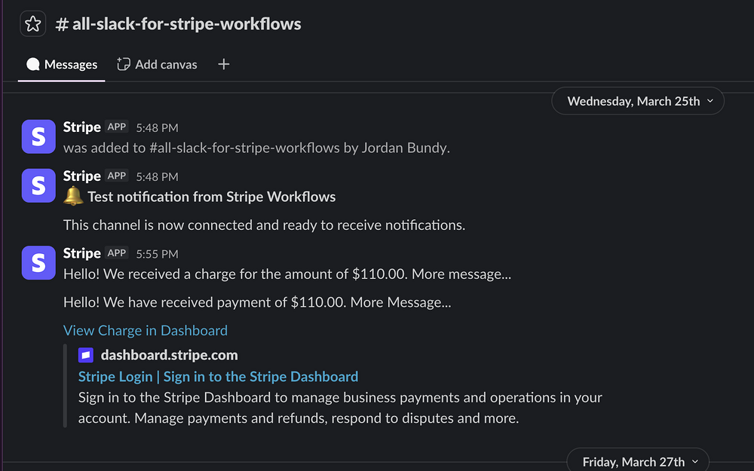Expand the Friday, March 27th date dropdown
Screen dimensions: 754x471
pyautogui.click(x=638, y=461)
